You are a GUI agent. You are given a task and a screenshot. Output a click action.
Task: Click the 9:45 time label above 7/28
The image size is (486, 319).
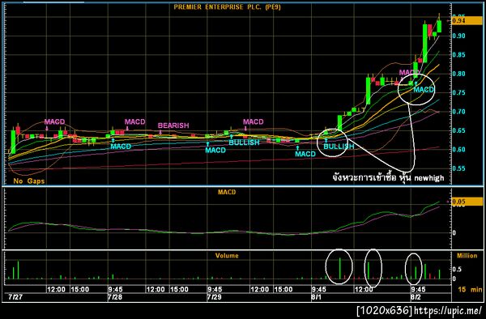coord(115,290)
